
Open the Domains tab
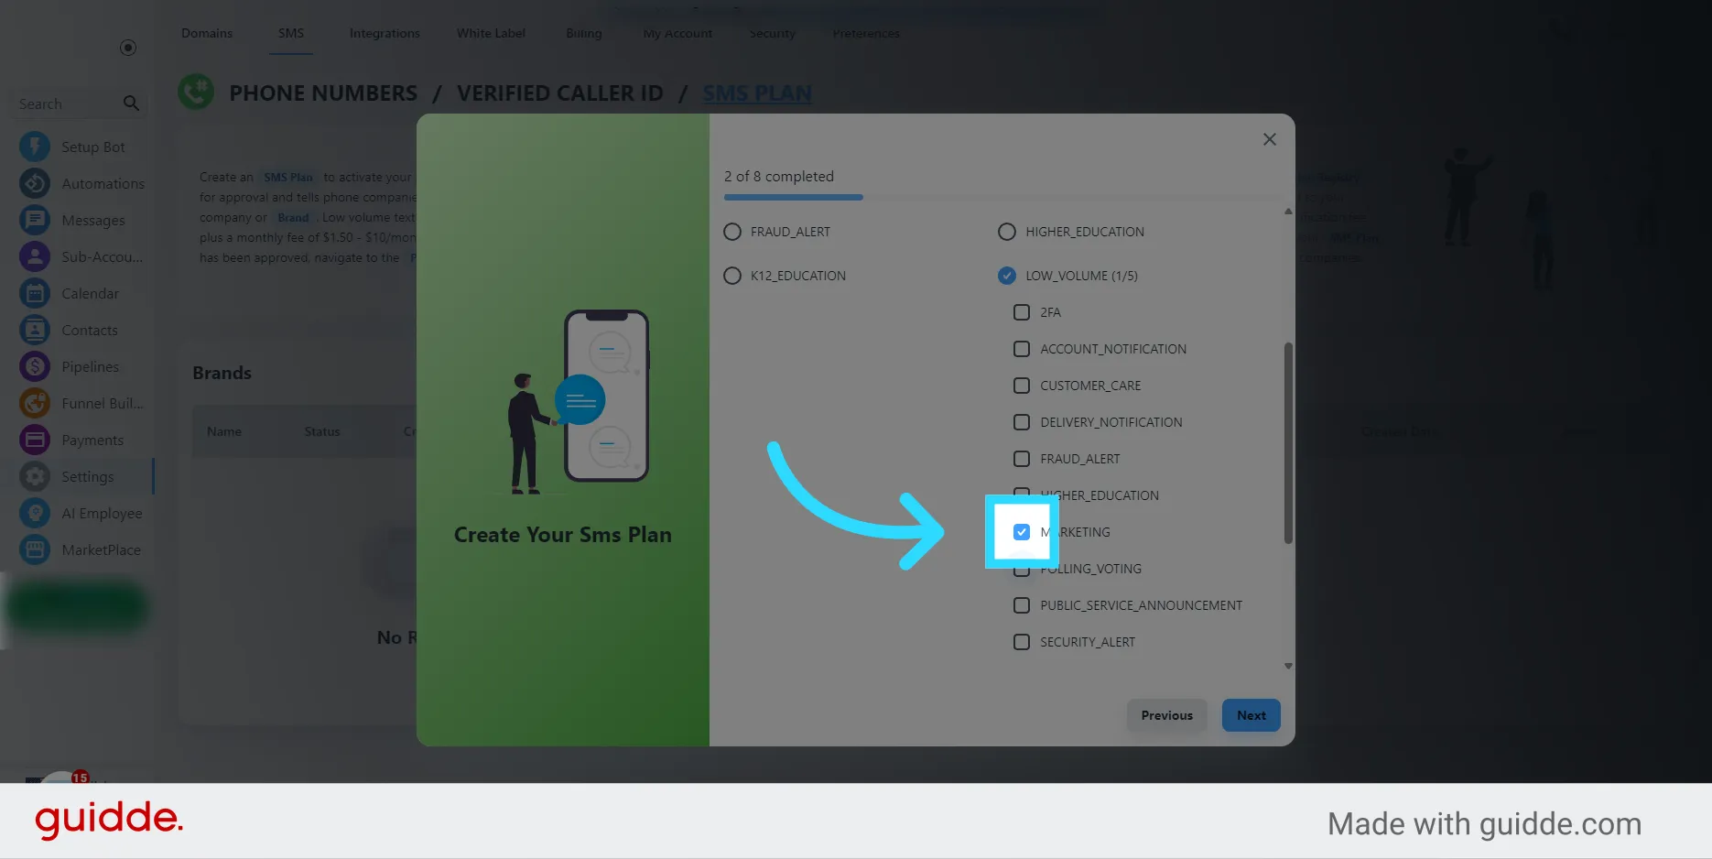click(207, 33)
